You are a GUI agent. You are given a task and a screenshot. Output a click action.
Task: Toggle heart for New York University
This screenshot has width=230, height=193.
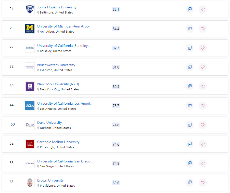(203, 86)
